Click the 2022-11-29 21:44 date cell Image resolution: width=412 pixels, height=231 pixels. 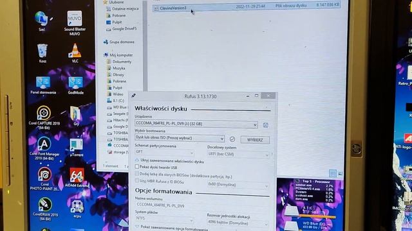tap(250, 6)
